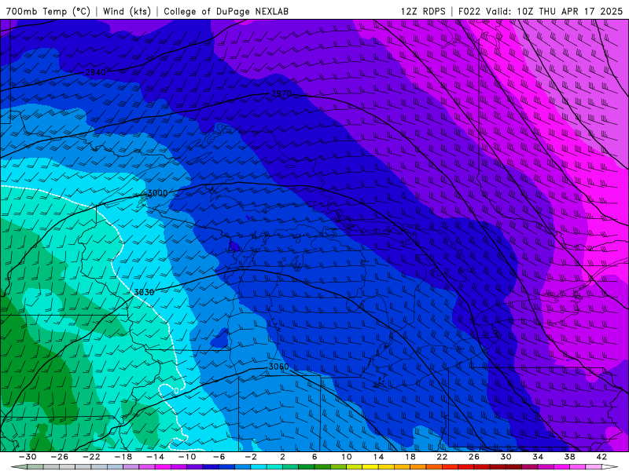Click the 38 value on the color scale
The image size is (629, 471).
point(569,457)
